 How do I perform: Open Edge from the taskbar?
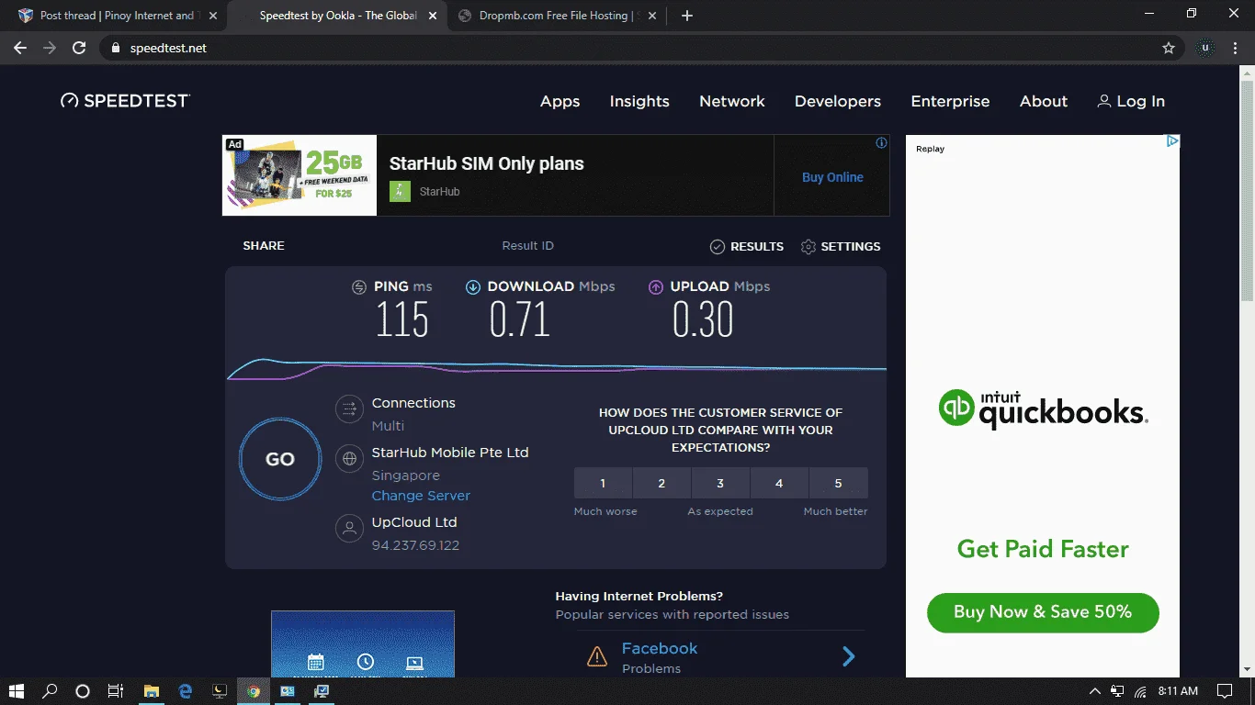click(186, 691)
